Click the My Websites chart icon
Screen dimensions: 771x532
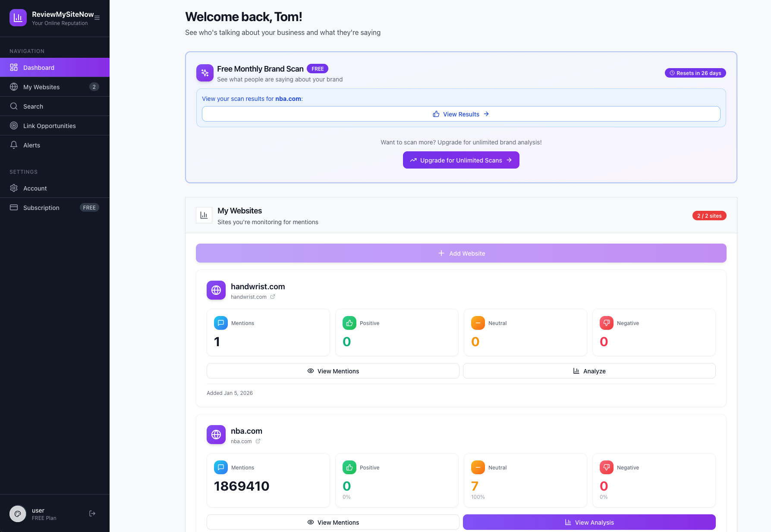(204, 215)
